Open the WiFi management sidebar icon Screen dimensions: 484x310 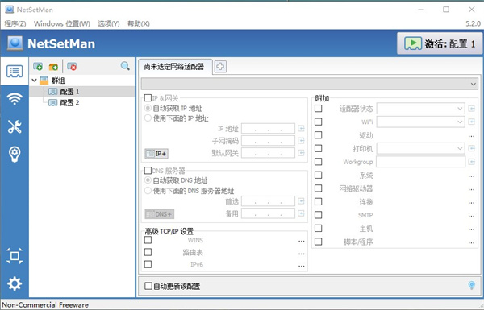(15, 98)
